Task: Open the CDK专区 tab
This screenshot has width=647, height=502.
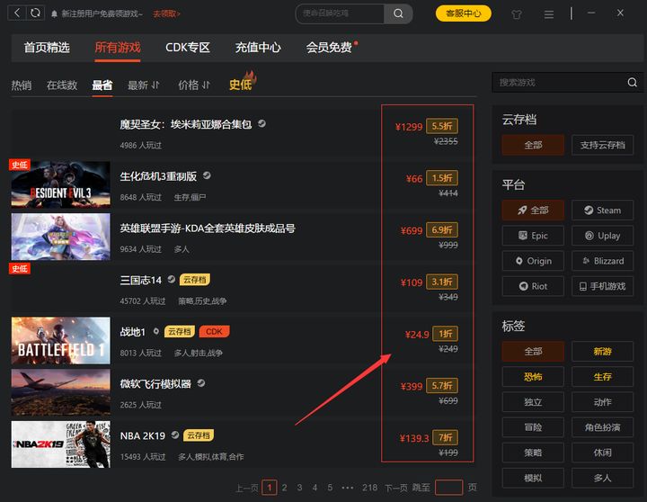Action: pos(188,48)
